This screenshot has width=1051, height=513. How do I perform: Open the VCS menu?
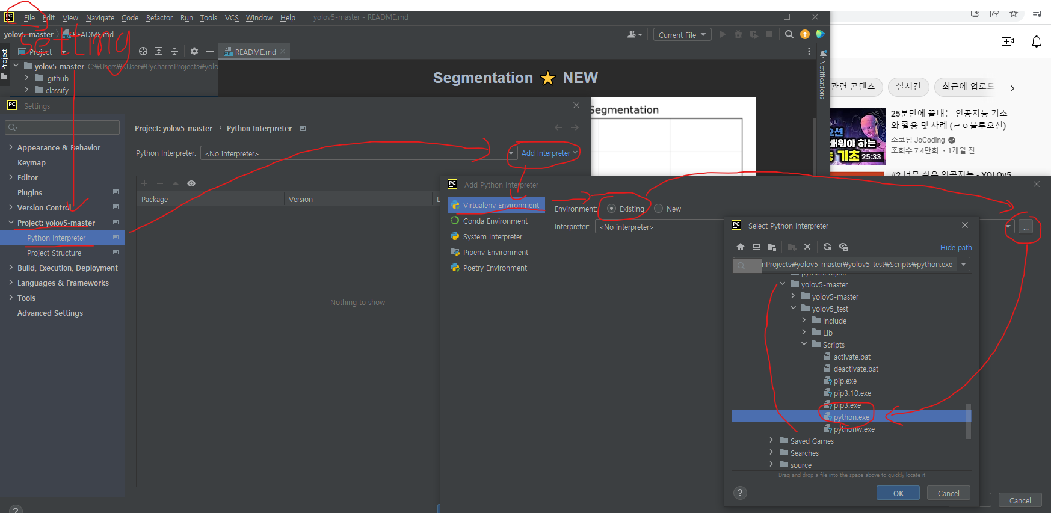click(x=232, y=17)
